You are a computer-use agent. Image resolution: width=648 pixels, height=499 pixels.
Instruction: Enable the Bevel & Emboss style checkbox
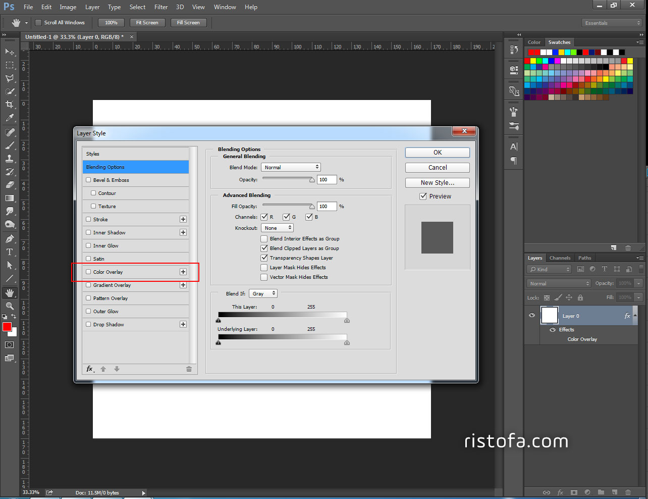click(x=88, y=180)
